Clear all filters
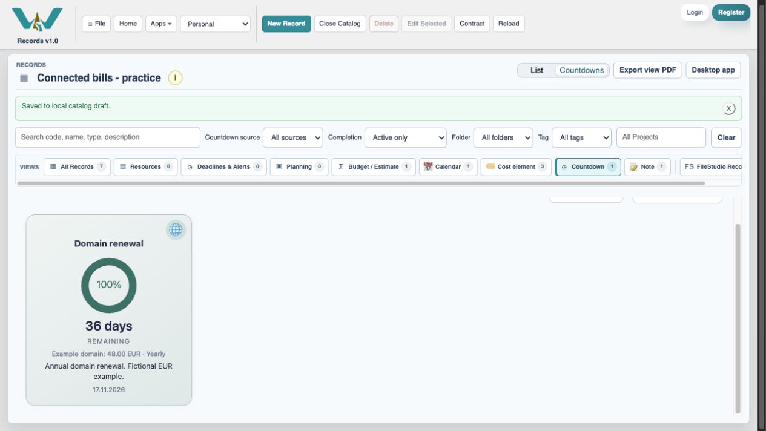 click(726, 137)
